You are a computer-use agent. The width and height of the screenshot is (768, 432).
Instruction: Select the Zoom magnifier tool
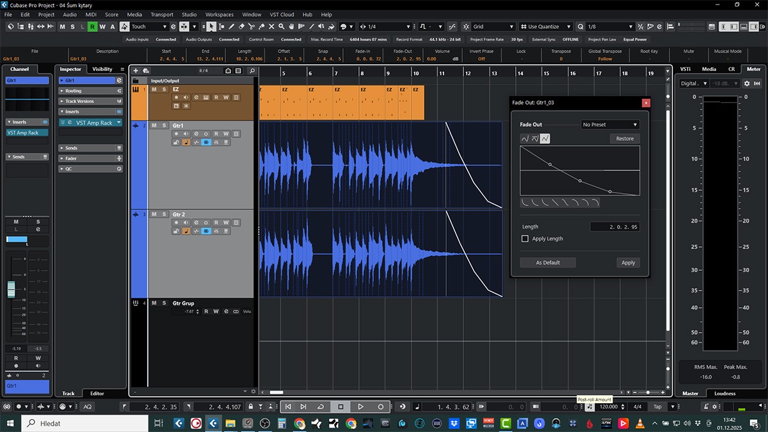282,27
